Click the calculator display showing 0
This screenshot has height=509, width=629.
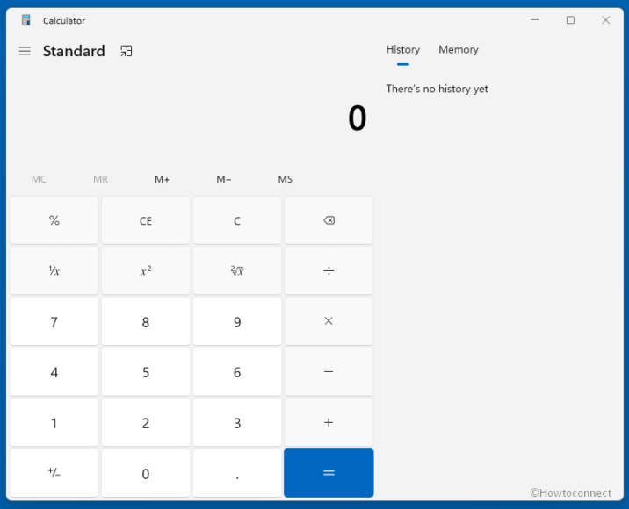pyautogui.click(x=357, y=119)
